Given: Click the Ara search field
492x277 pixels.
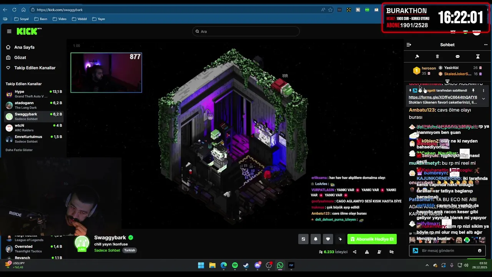Looking at the screenshot, I should point(246,32).
